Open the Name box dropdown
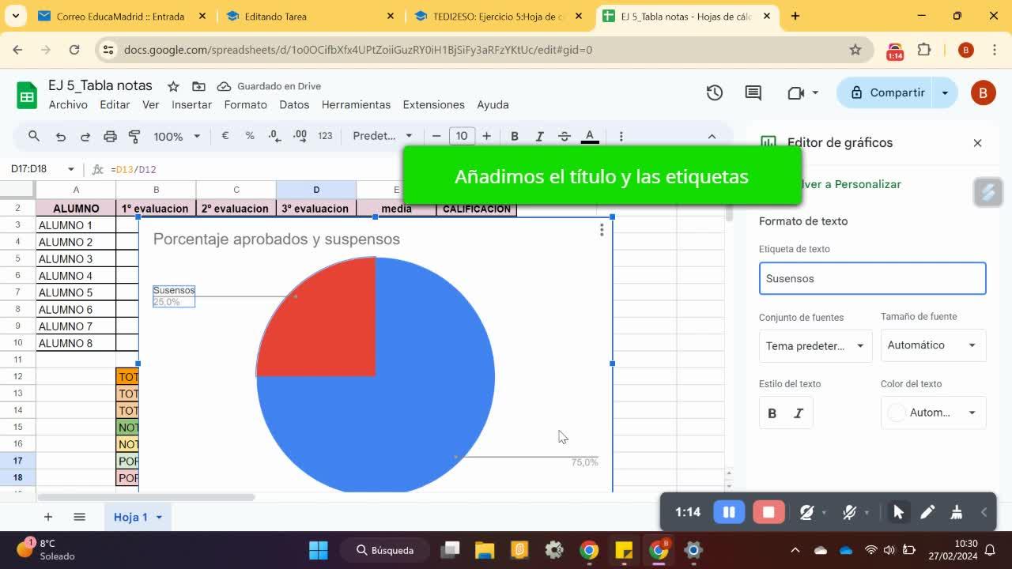This screenshot has height=569, width=1012. (71, 169)
